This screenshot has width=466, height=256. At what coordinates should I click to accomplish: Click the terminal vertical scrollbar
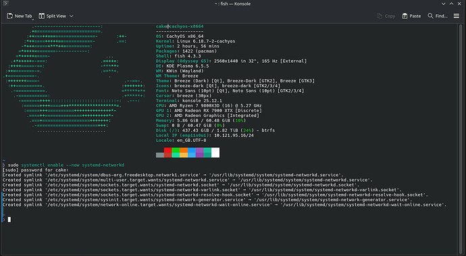coord(460,139)
